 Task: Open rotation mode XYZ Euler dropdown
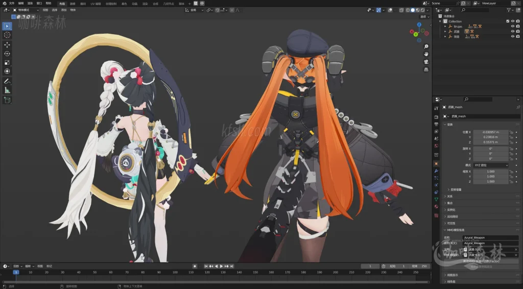pyautogui.click(x=491, y=165)
